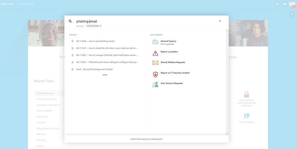
Task: Click the document icon beside Email - Microsoft Exchange
Action: tap(73, 69)
